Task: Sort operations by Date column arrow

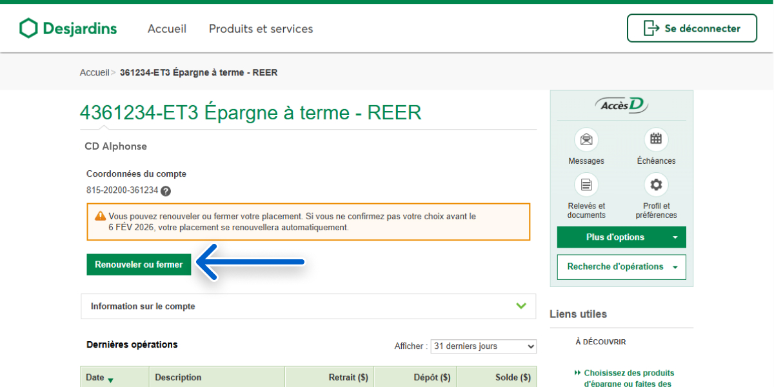Action: pos(110,379)
